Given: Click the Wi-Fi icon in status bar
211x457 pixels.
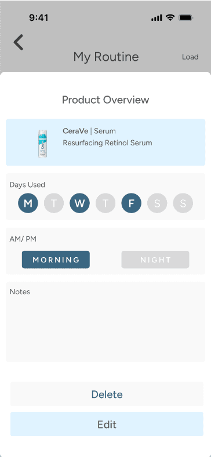Looking at the screenshot, I should point(170,18).
